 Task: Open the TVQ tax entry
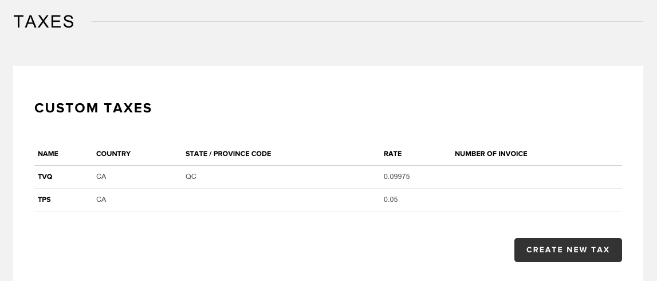(45, 177)
